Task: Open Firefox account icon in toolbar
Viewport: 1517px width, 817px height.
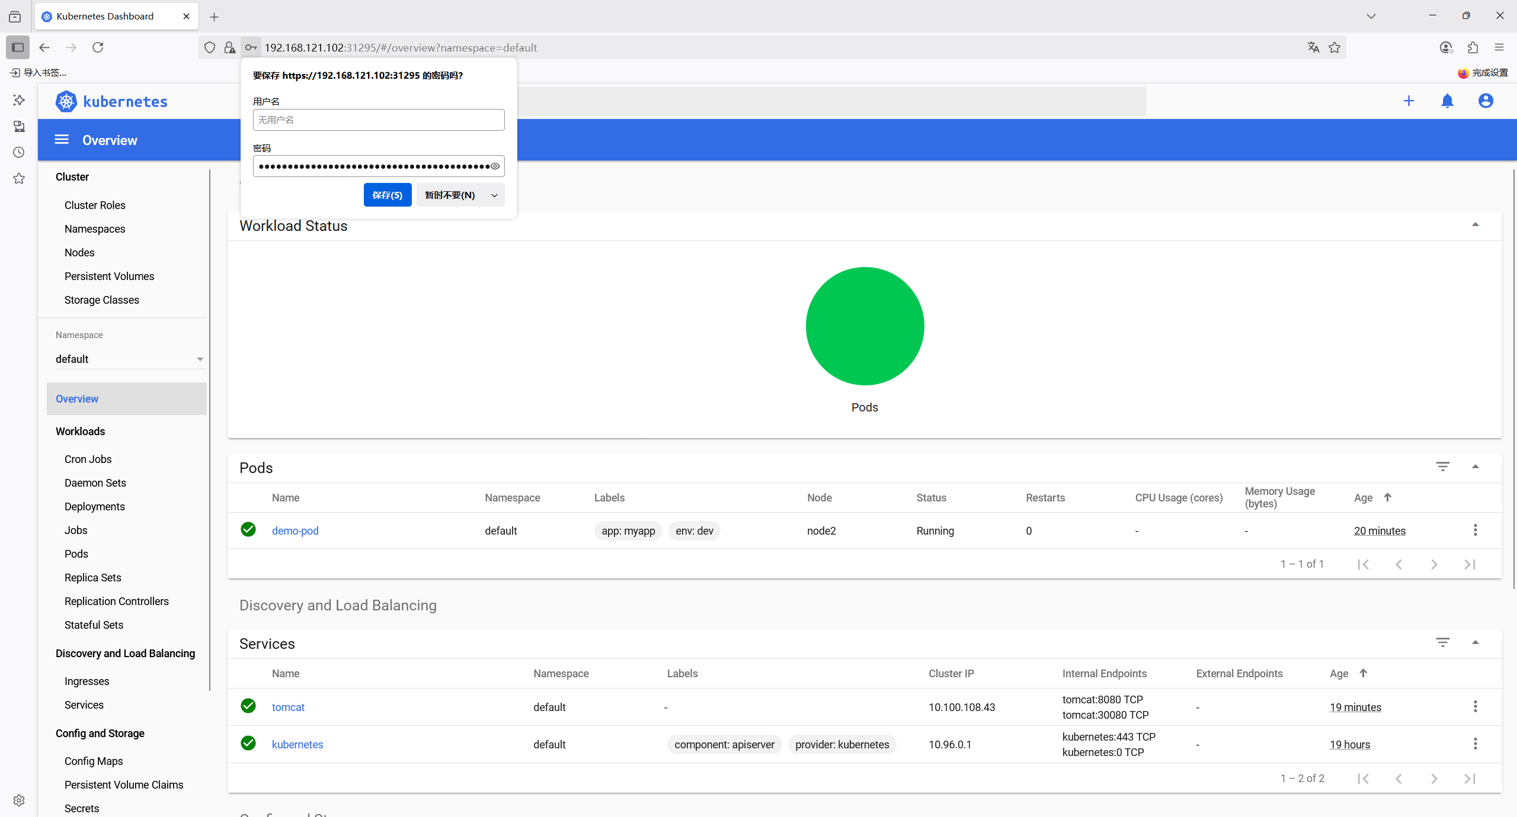Action: pyautogui.click(x=1446, y=47)
